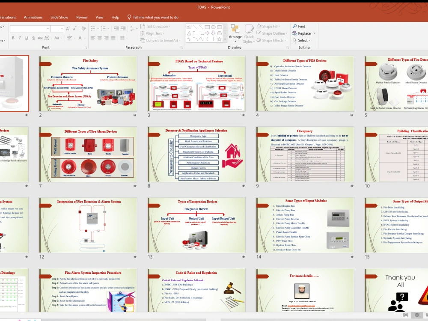Toggle Underline formatting
Image resolution: width=428 pixels, height=321 pixels.
(x=27, y=38)
